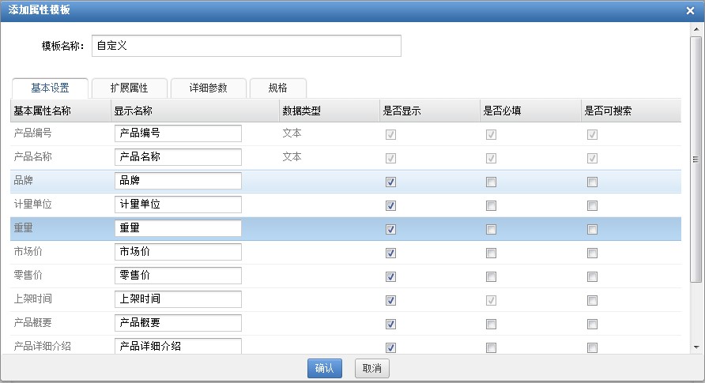This screenshot has height=383, width=705.
Task: Enable 是否必填 for 产品概要
Action: tap(491, 325)
